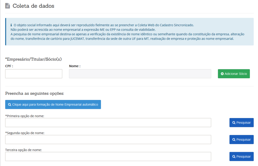This screenshot has height=166, width=258.
Task: Click the magnifier icon on the automatic name button
Action: point(10,105)
